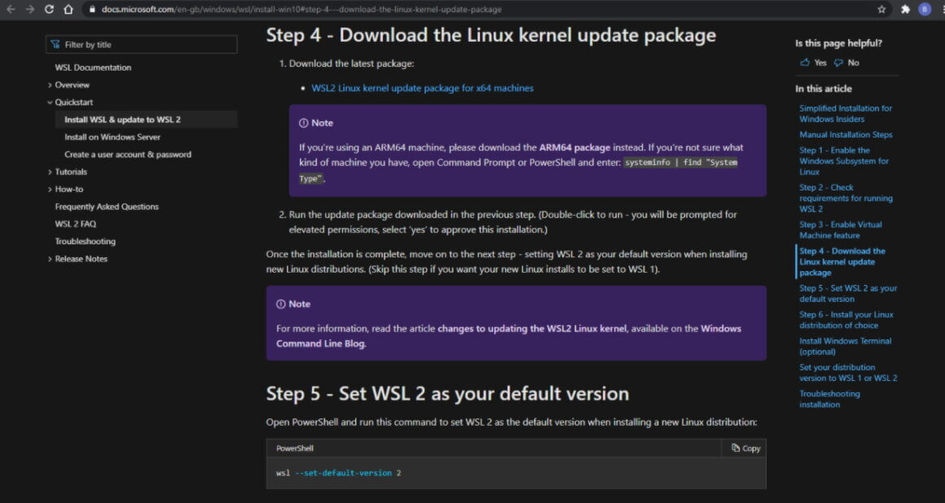
Task: Copy the PowerShell command
Action: (x=745, y=448)
